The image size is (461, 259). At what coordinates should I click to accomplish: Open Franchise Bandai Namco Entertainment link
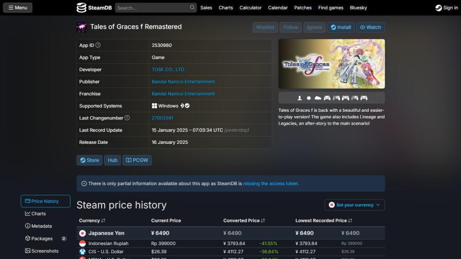[x=183, y=94]
